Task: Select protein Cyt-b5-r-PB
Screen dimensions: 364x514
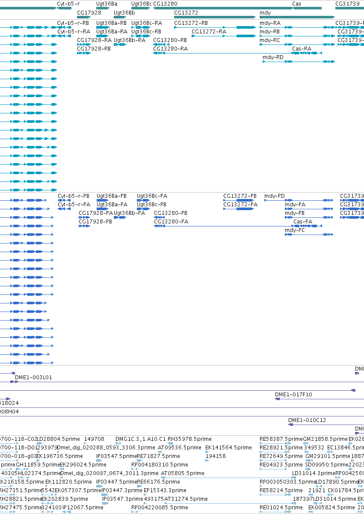Action: point(74,196)
